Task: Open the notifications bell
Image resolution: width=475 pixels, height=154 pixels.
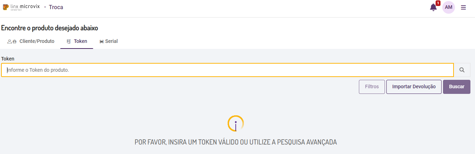Action: point(433,7)
